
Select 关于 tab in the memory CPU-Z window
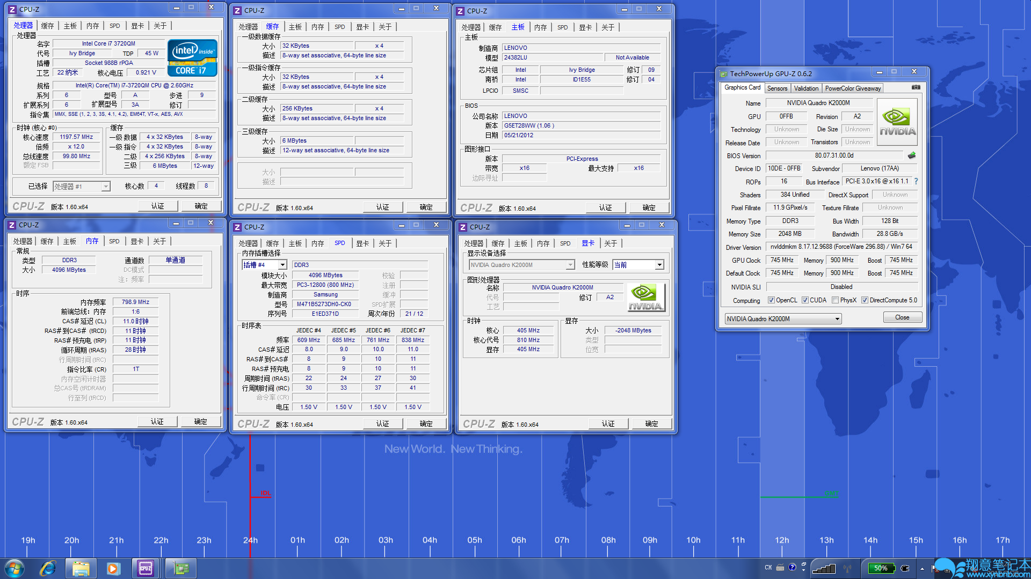pyautogui.click(x=159, y=241)
